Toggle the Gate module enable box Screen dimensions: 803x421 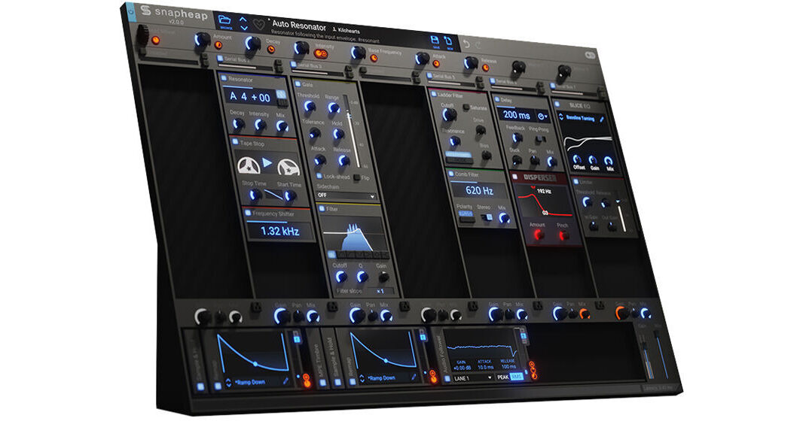coord(298,83)
